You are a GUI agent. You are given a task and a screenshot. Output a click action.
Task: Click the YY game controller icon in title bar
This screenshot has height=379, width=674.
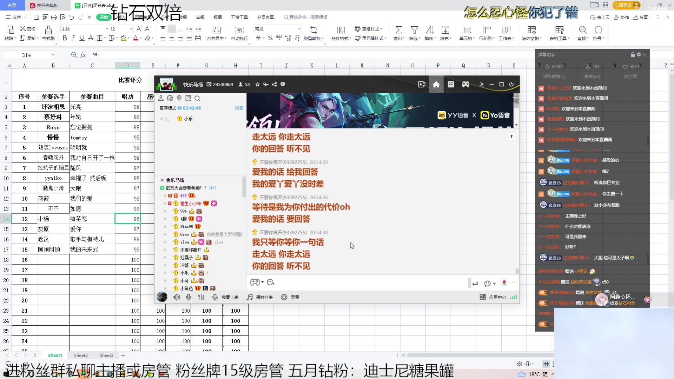(x=465, y=84)
